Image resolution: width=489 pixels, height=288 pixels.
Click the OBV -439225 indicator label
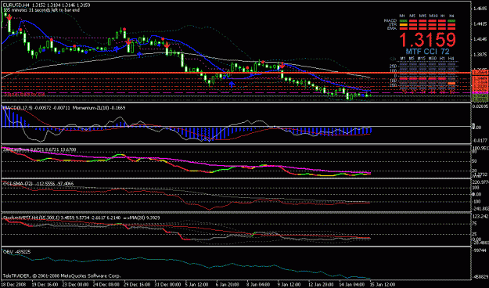(17, 251)
